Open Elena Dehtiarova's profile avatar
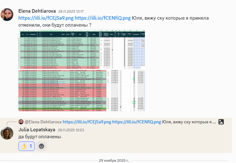The image size is (236, 163). pos(7,15)
